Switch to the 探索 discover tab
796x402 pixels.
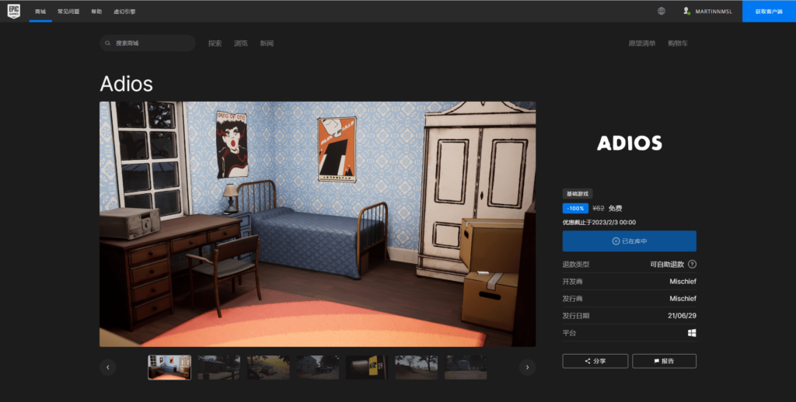click(x=215, y=43)
